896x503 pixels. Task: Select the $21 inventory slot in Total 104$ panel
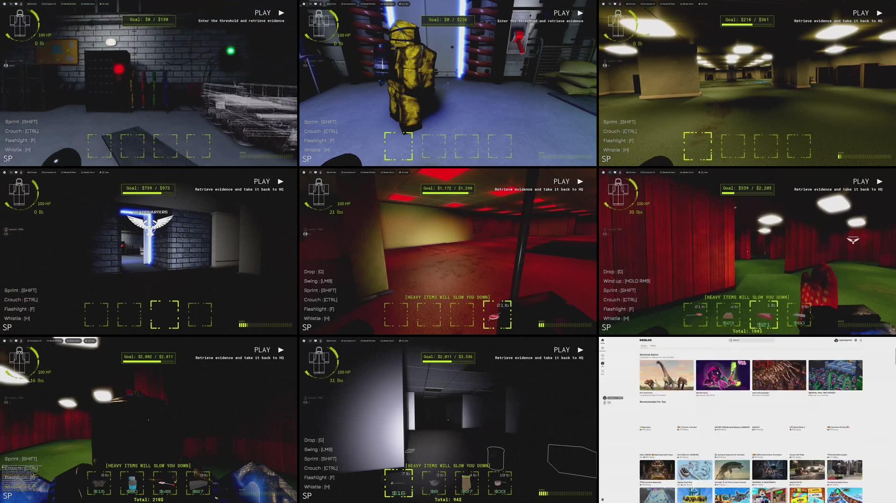pos(764,314)
